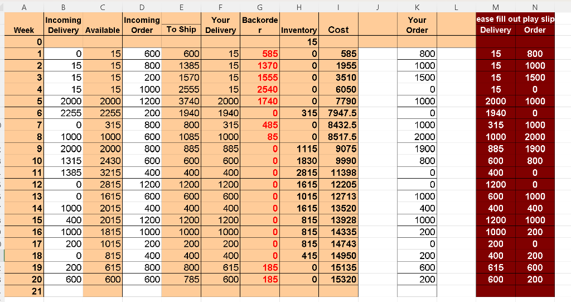Image resolution: width=571 pixels, height=302 pixels.
Task: Select Your Order cell for week 8
Action: point(417,137)
